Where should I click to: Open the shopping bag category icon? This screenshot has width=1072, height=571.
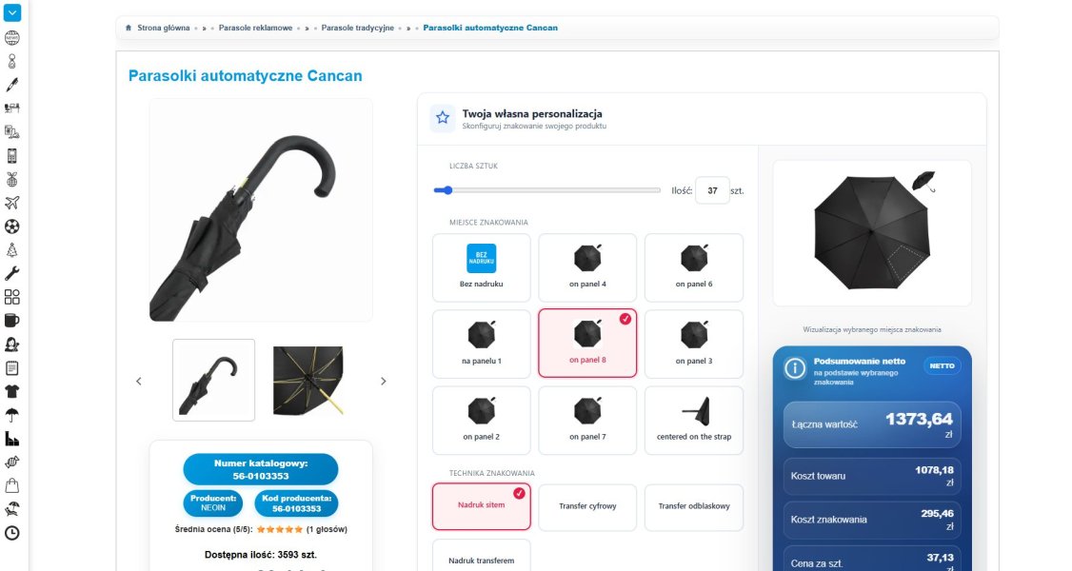pyautogui.click(x=11, y=485)
